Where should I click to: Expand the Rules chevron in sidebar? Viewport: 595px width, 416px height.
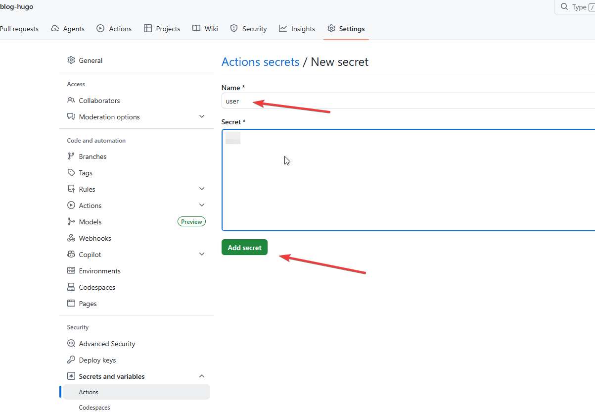coord(201,189)
